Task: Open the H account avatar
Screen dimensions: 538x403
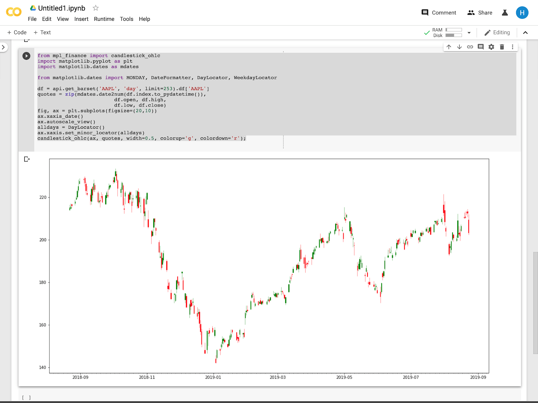Action: [522, 13]
